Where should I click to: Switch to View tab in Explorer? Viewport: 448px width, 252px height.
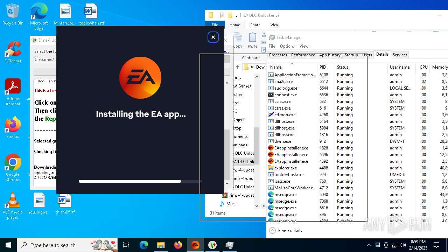coord(275,25)
